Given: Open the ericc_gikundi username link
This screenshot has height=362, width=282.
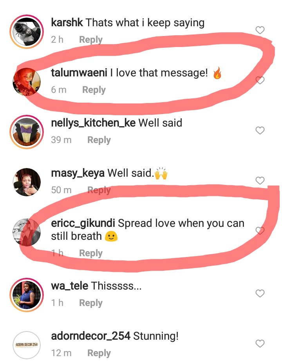Looking at the screenshot, I should pos(83,223).
